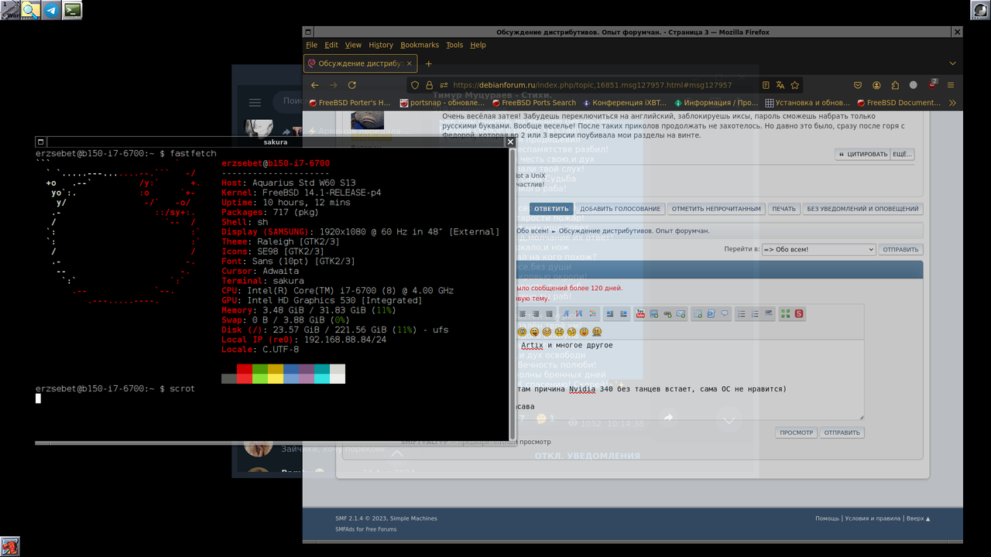991x557 pixels.
Task: Open Конференция iXBT bookmark
Action: [625, 102]
